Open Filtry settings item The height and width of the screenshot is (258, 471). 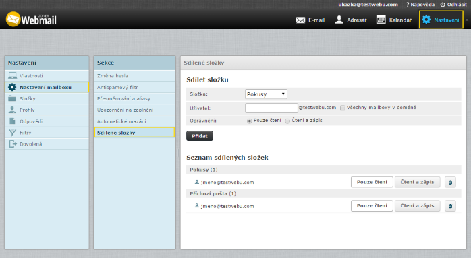pos(47,133)
